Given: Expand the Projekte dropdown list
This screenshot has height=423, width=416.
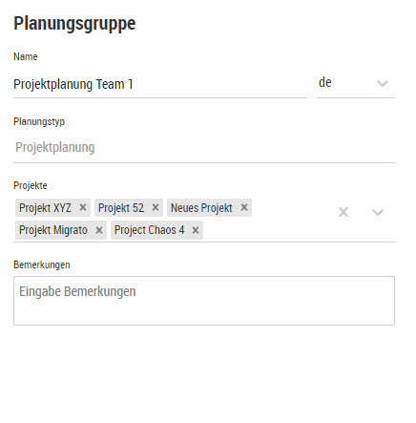Looking at the screenshot, I should coord(378,212).
